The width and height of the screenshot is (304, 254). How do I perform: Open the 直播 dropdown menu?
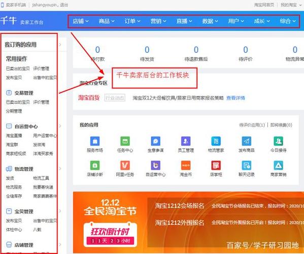[x=184, y=21]
